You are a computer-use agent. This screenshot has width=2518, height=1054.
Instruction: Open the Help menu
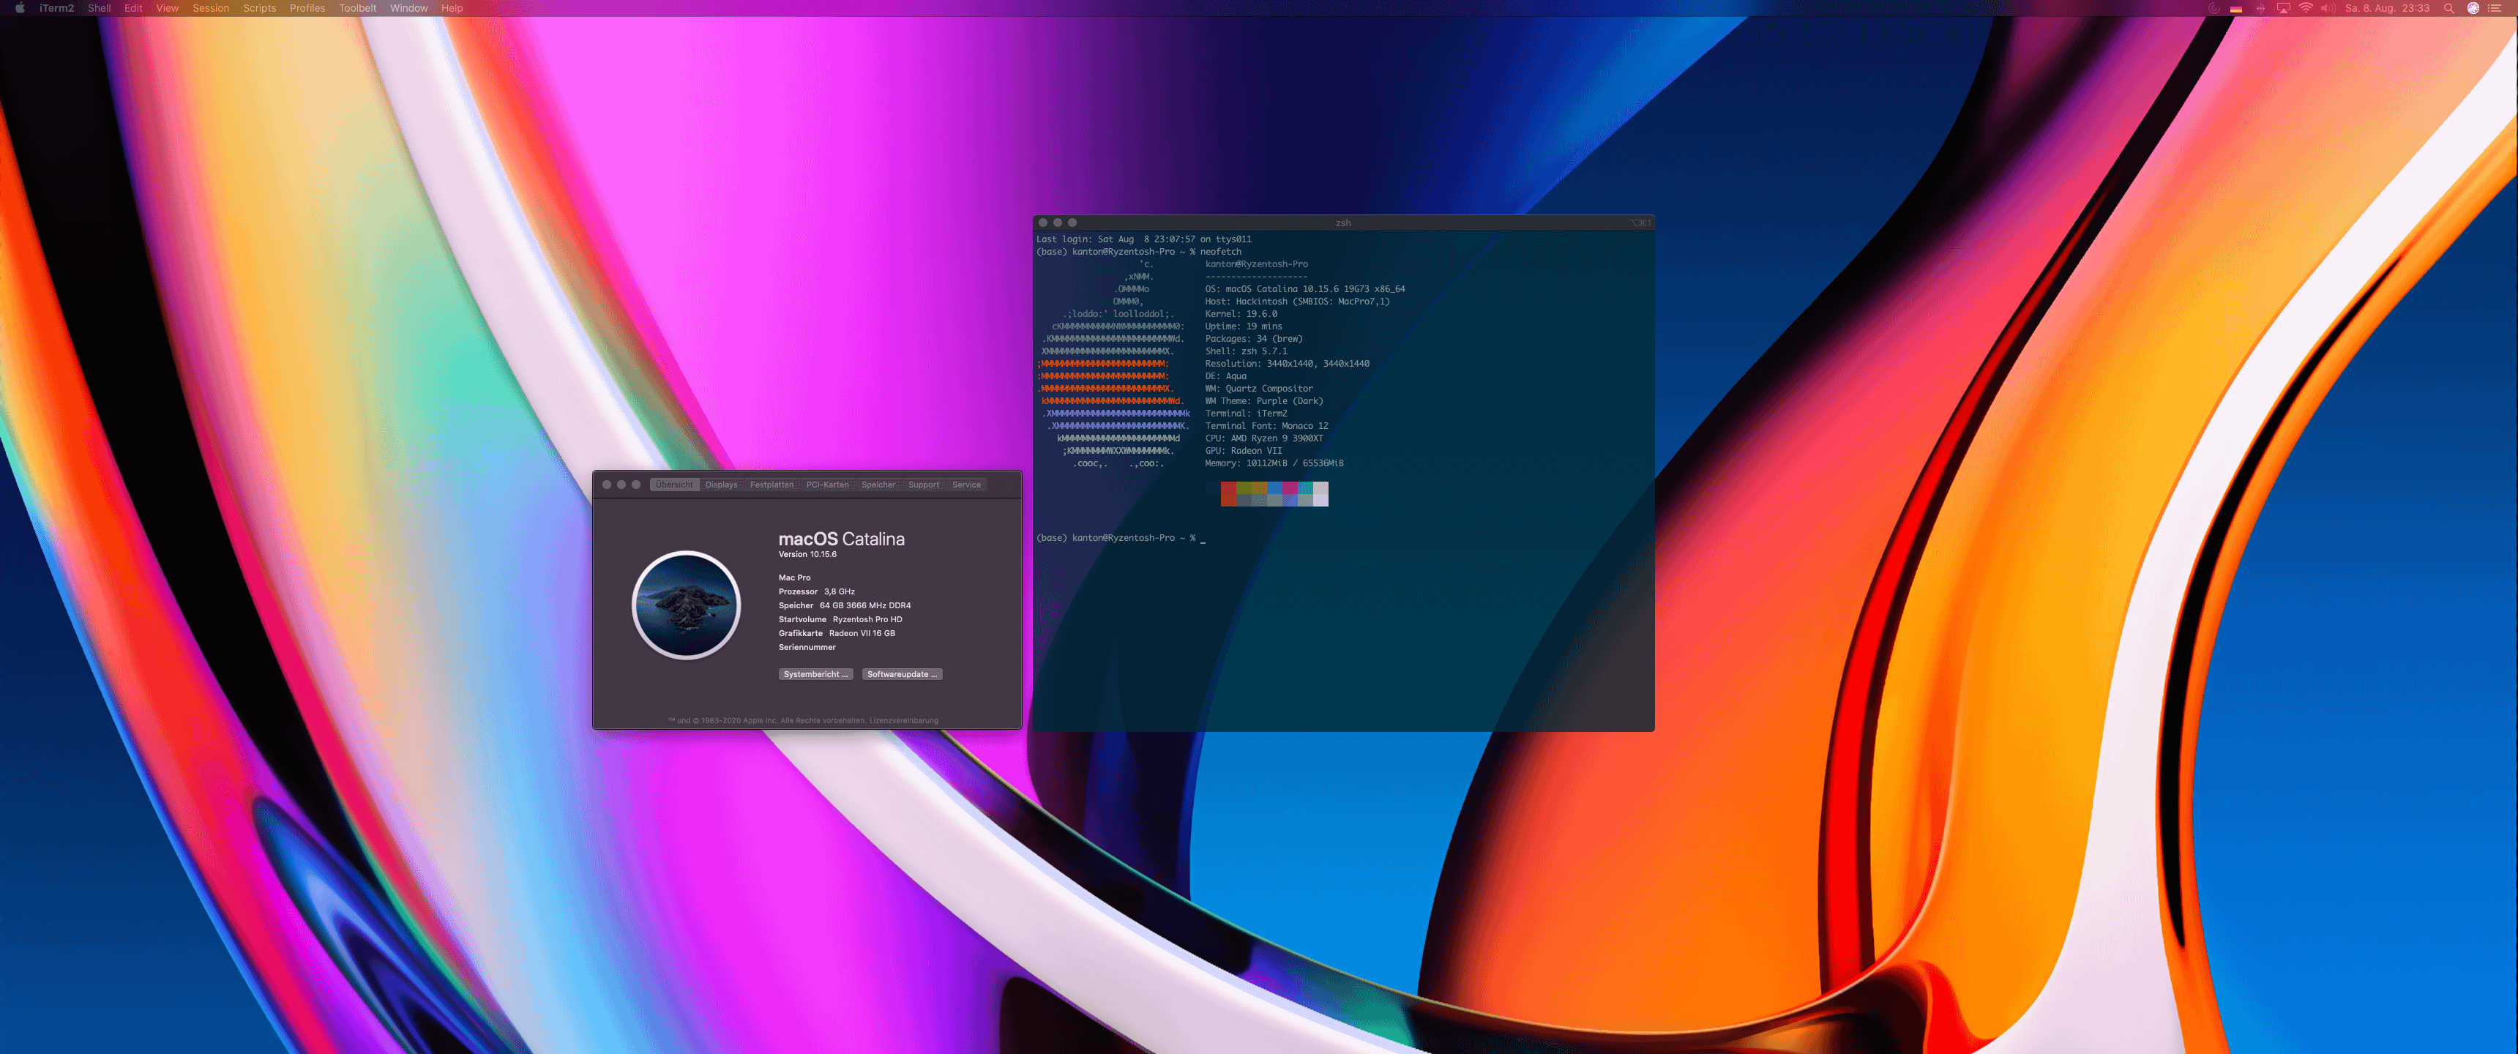point(452,8)
